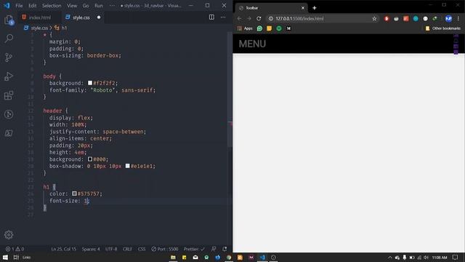The width and height of the screenshot is (465, 262).
Task: Select the style.css editor tab
Action: click(x=81, y=17)
